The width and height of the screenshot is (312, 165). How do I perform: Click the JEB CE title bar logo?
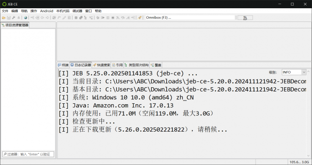[4, 4]
